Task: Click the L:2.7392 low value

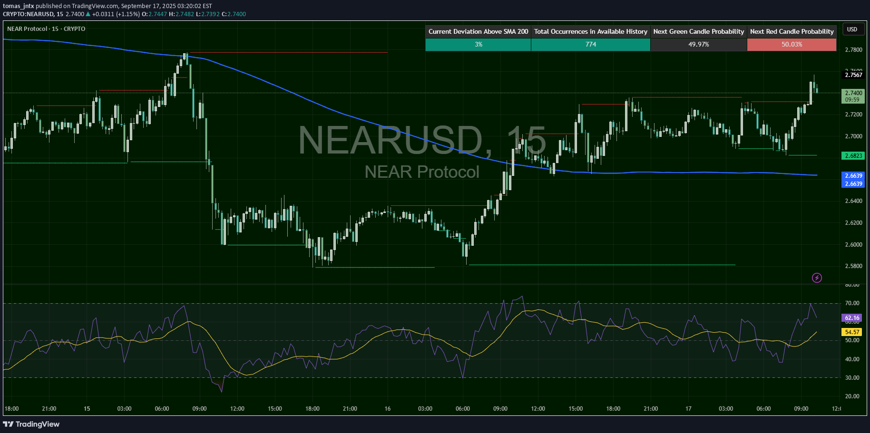Action: point(208,14)
